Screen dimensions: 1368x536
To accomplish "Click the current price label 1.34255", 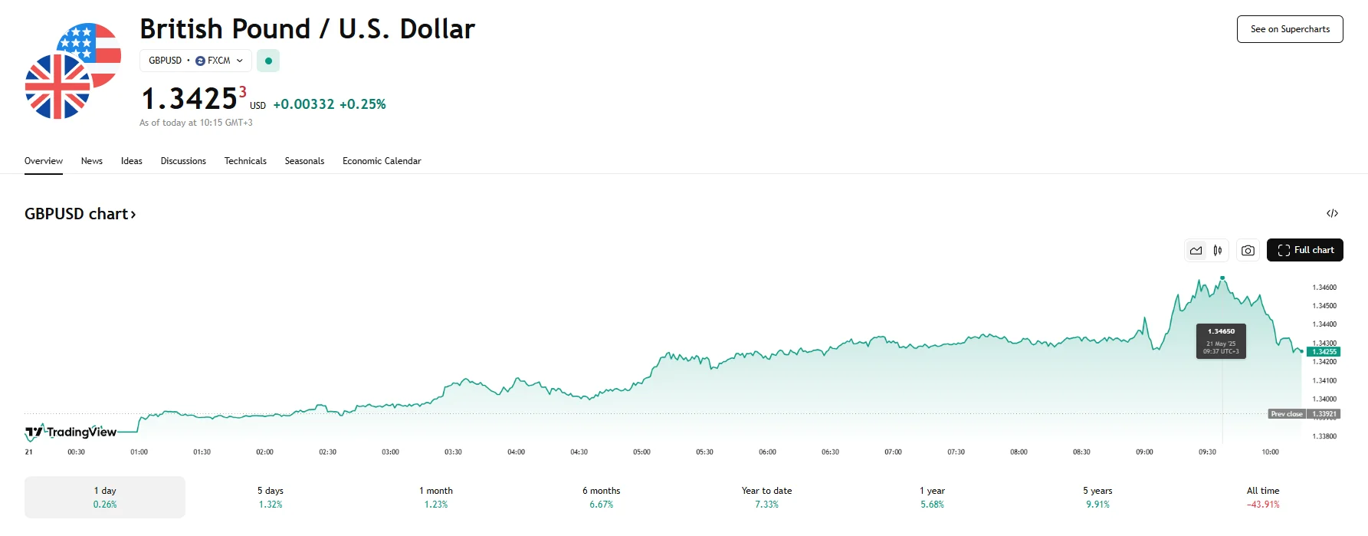I will [x=1324, y=352].
